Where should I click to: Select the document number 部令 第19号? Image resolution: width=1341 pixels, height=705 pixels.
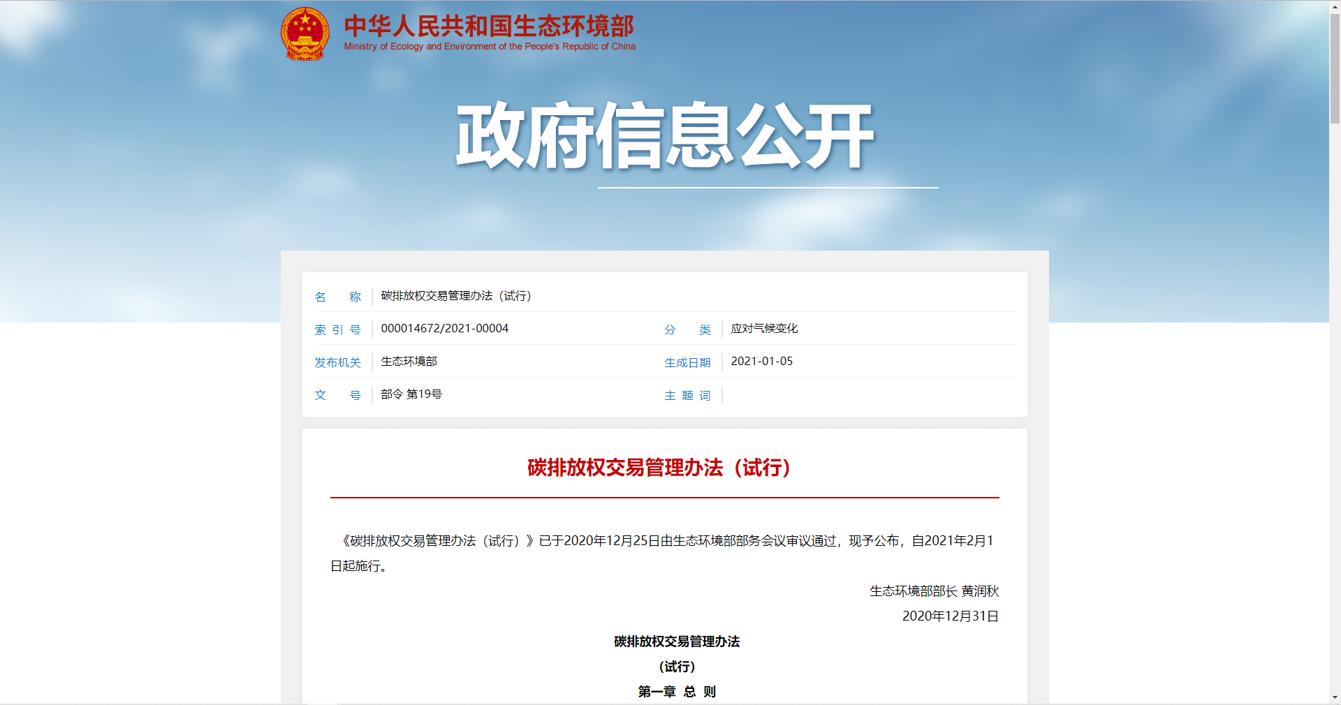tap(411, 394)
